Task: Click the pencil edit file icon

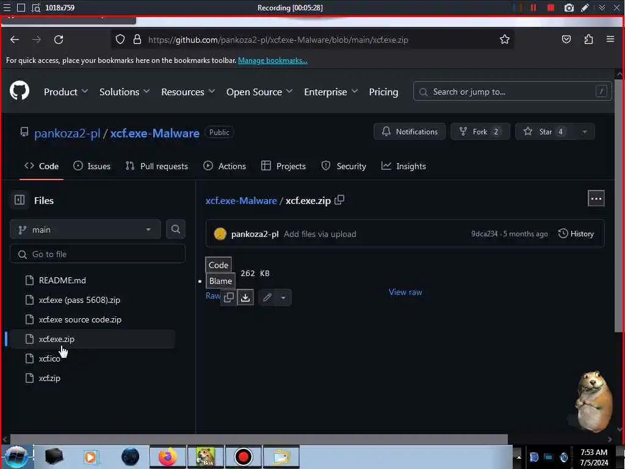Action: [x=267, y=297]
